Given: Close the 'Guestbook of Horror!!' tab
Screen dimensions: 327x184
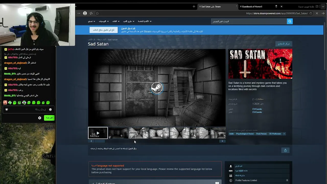Looking at the screenshot, I should click(x=241, y=6).
